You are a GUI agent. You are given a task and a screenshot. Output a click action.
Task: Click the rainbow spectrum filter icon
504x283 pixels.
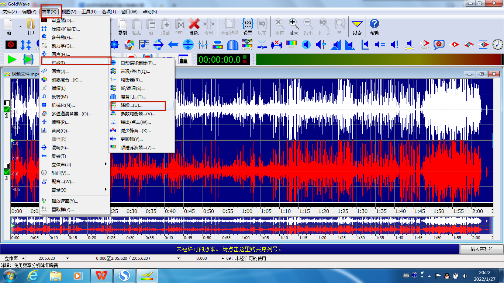point(291,45)
